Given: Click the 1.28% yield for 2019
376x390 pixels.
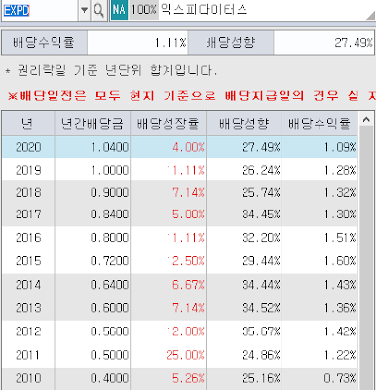Looking at the screenshot, I should tap(320, 170).
